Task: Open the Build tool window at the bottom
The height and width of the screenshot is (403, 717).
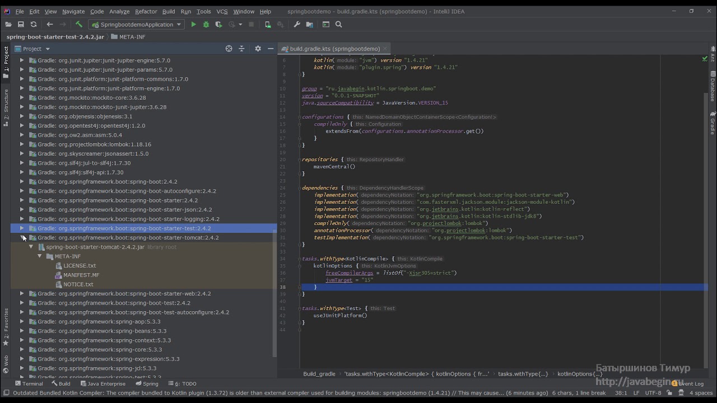Action: [x=60, y=384]
